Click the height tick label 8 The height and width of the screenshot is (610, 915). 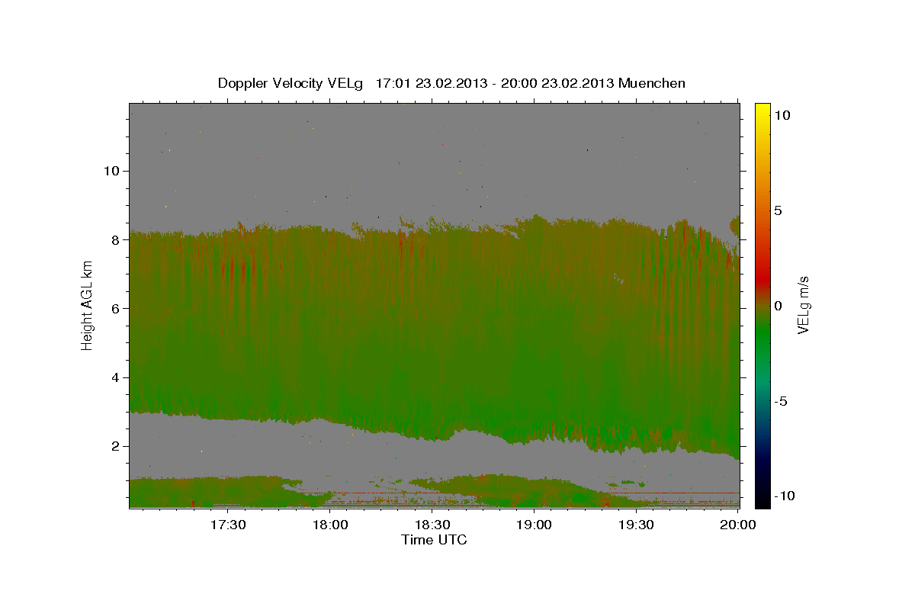(x=116, y=239)
